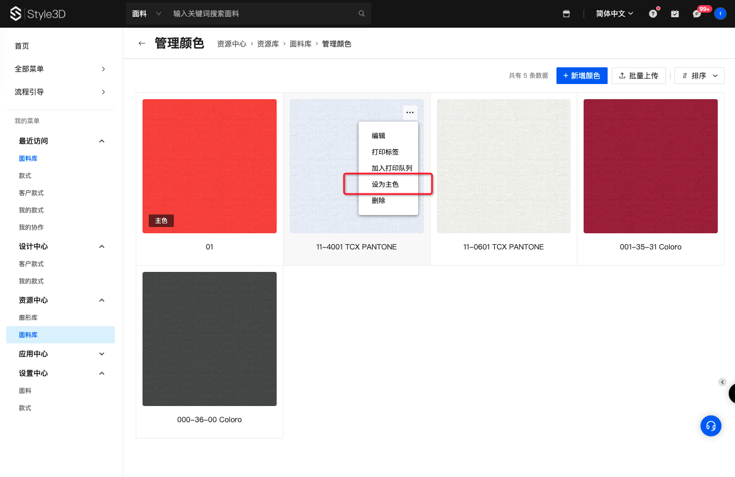Viewport: 735px width, 477px height.
Task: Expand the 应用中心 sidebar section
Action: 102,354
